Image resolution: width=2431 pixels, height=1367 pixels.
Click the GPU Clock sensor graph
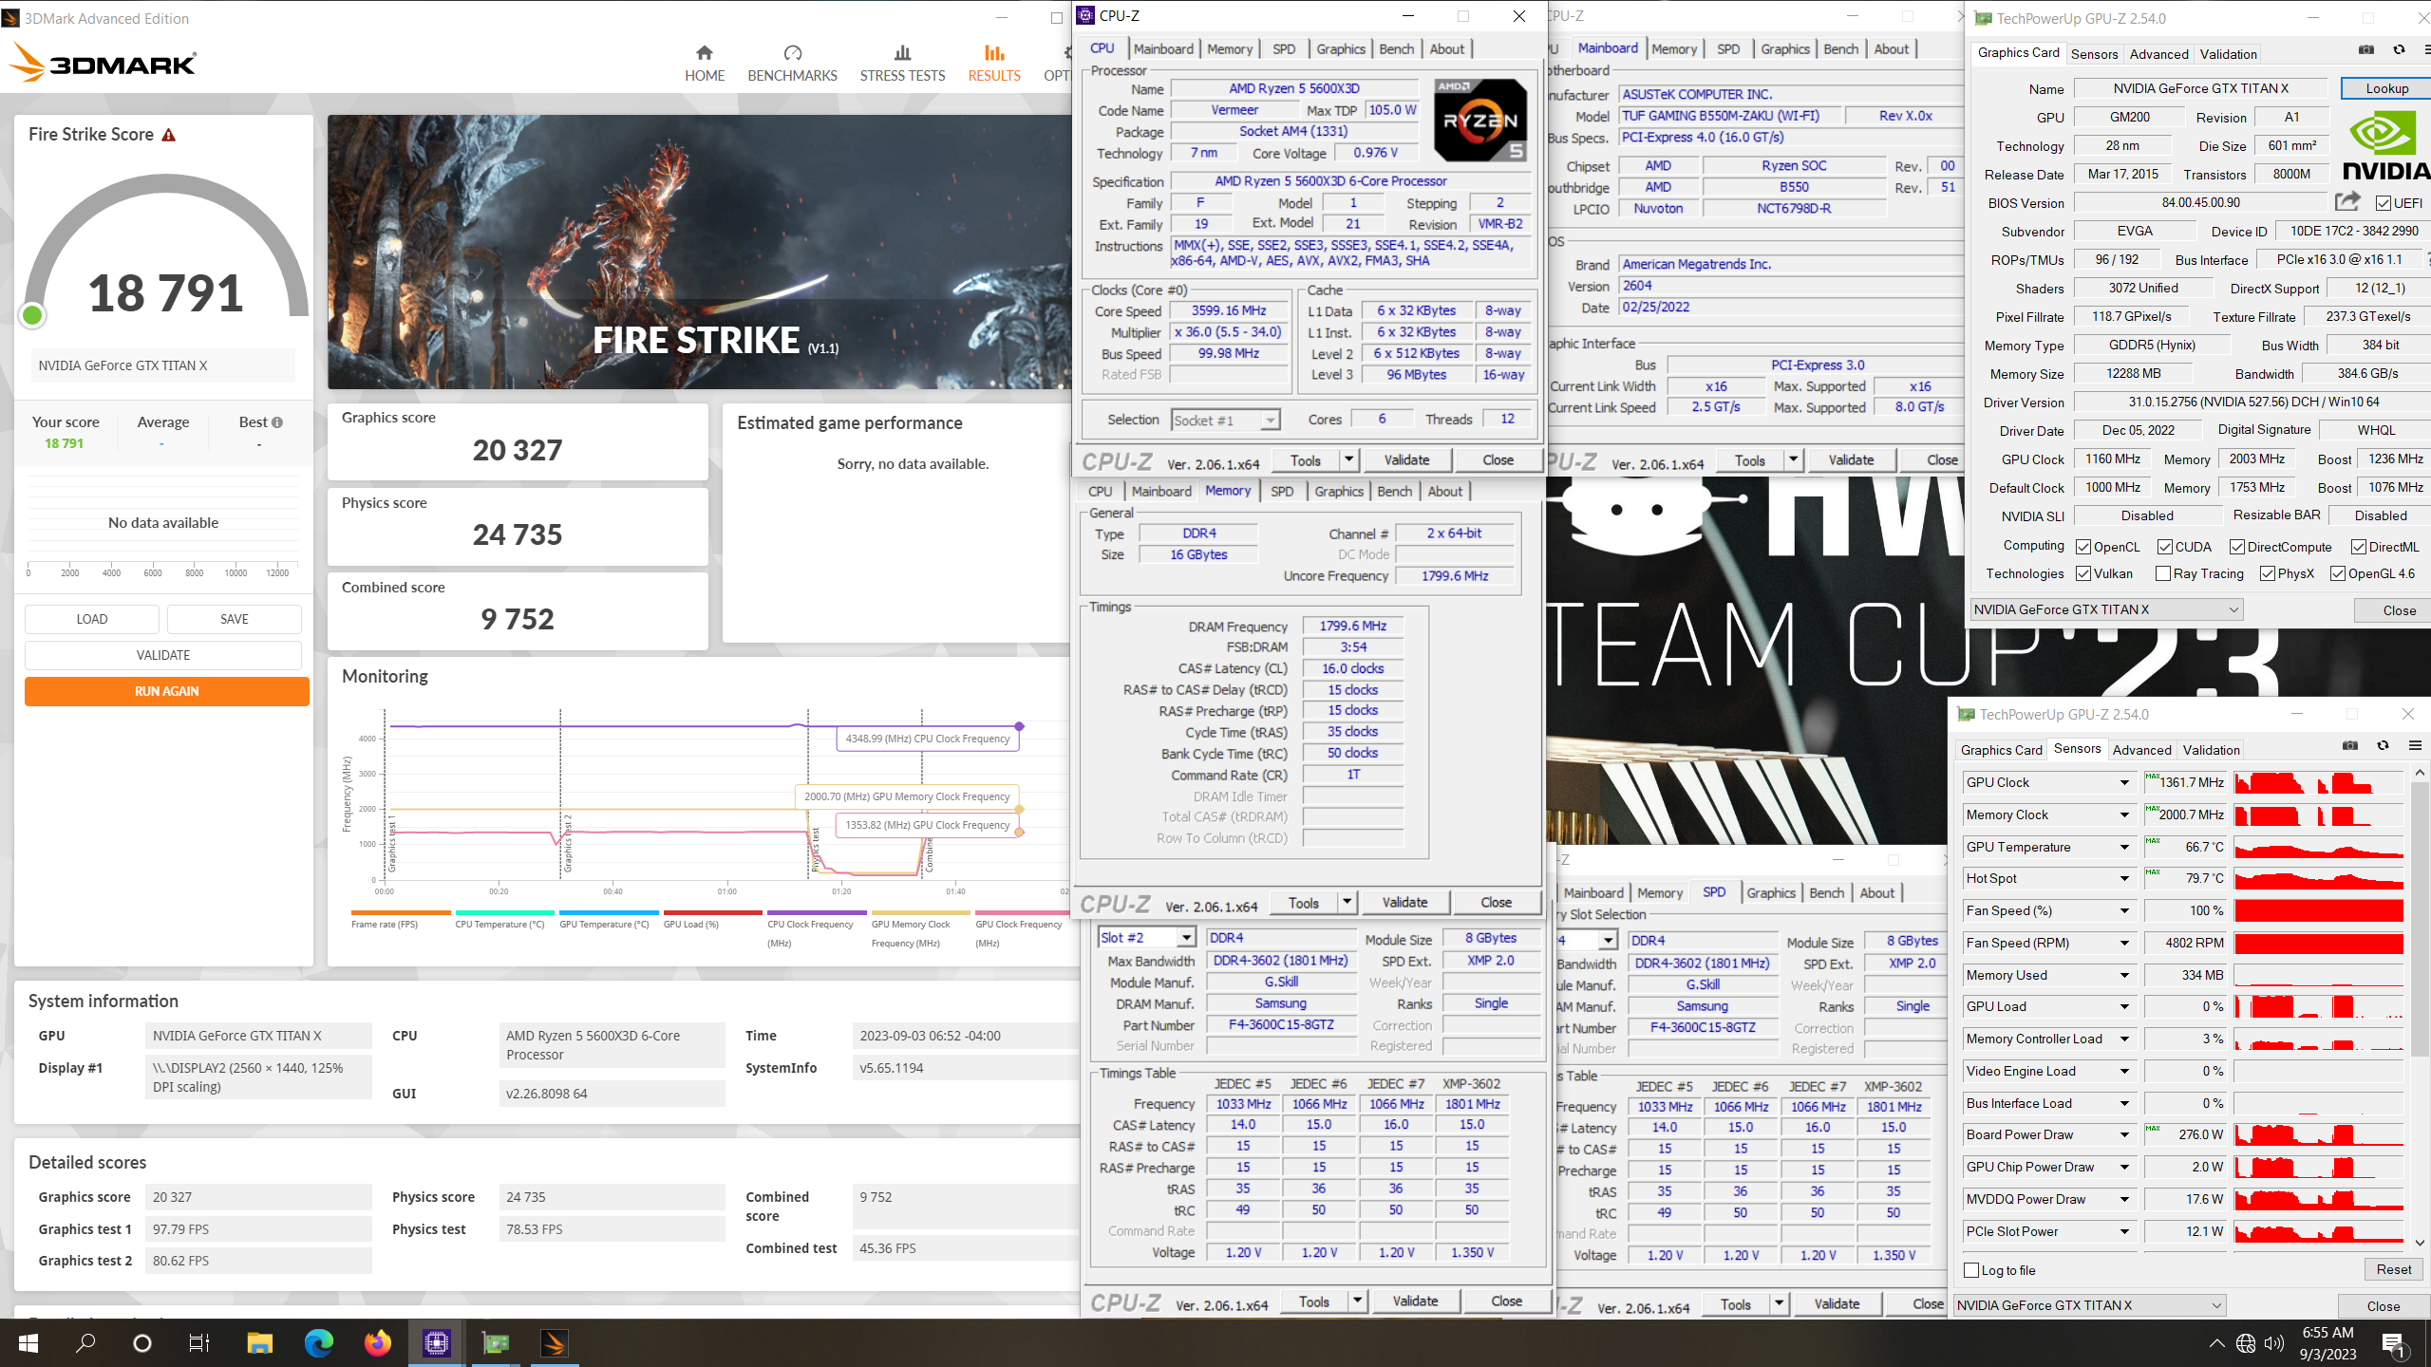(2318, 782)
